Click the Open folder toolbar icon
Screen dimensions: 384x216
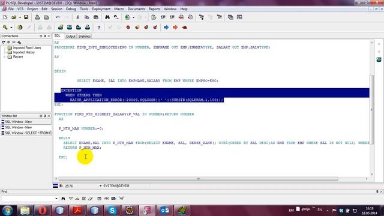[x=14, y=17]
